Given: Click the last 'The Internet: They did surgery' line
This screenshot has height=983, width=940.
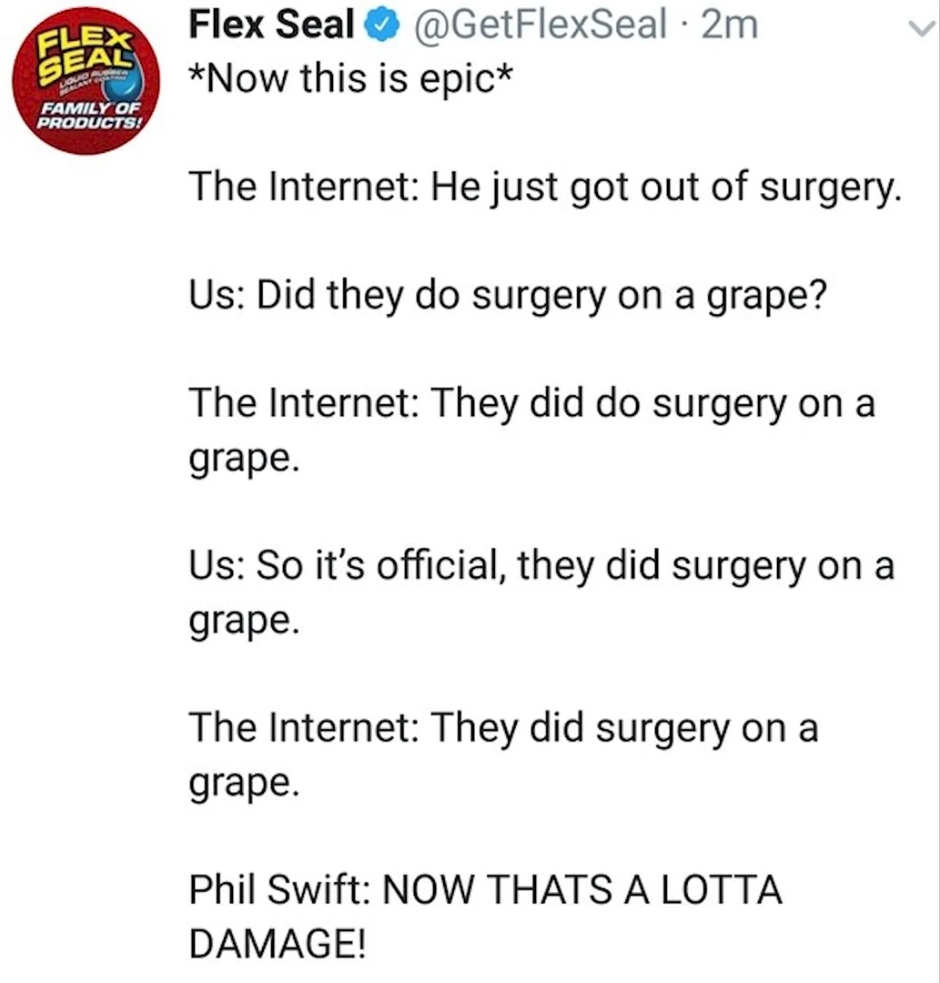Looking at the screenshot, I should pos(503,728).
